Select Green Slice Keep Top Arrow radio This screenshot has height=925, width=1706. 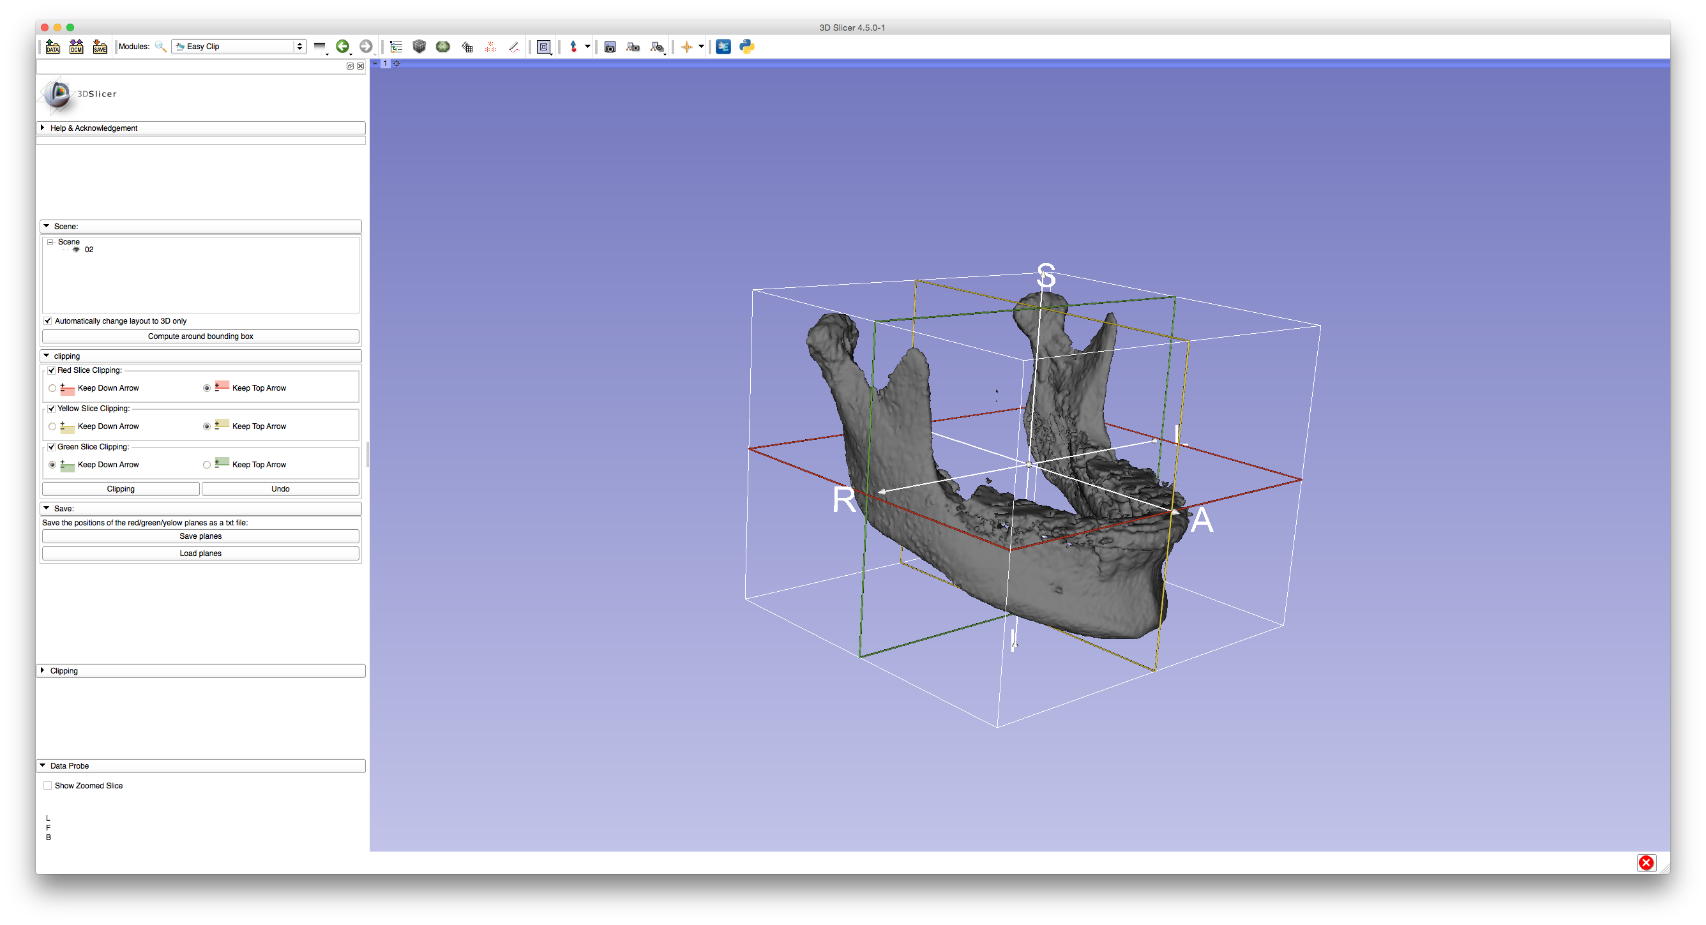pyautogui.click(x=208, y=465)
